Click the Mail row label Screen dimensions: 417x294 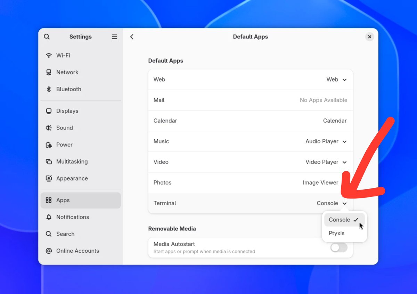[159, 100]
